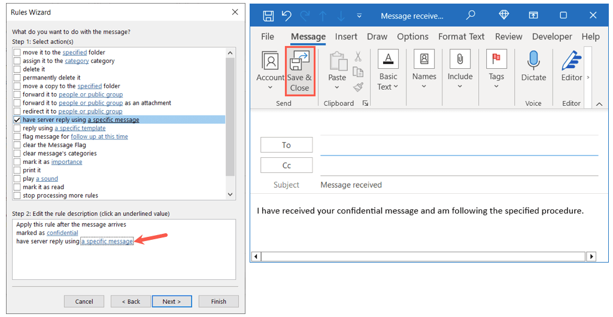
Task: Click 'follow up at this time' link
Action: [x=99, y=136]
